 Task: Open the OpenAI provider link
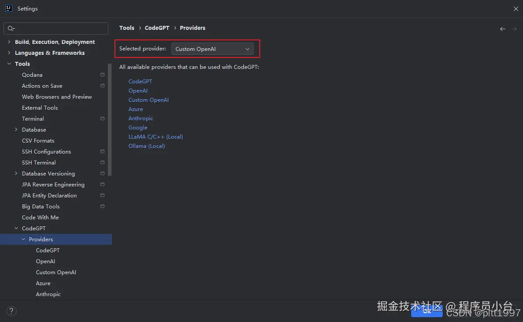(138, 91)
